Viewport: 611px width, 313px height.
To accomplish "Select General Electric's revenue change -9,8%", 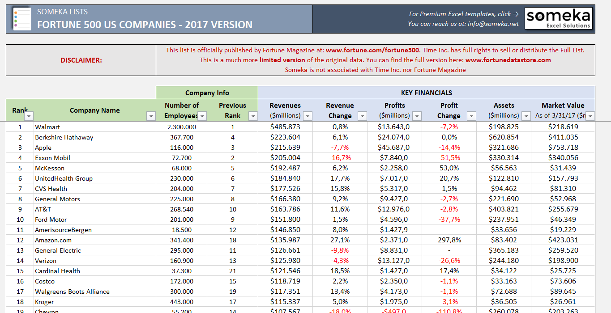I will [340, 250].
